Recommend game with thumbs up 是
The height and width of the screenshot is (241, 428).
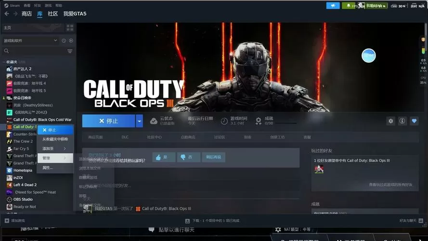pos(164,157)
